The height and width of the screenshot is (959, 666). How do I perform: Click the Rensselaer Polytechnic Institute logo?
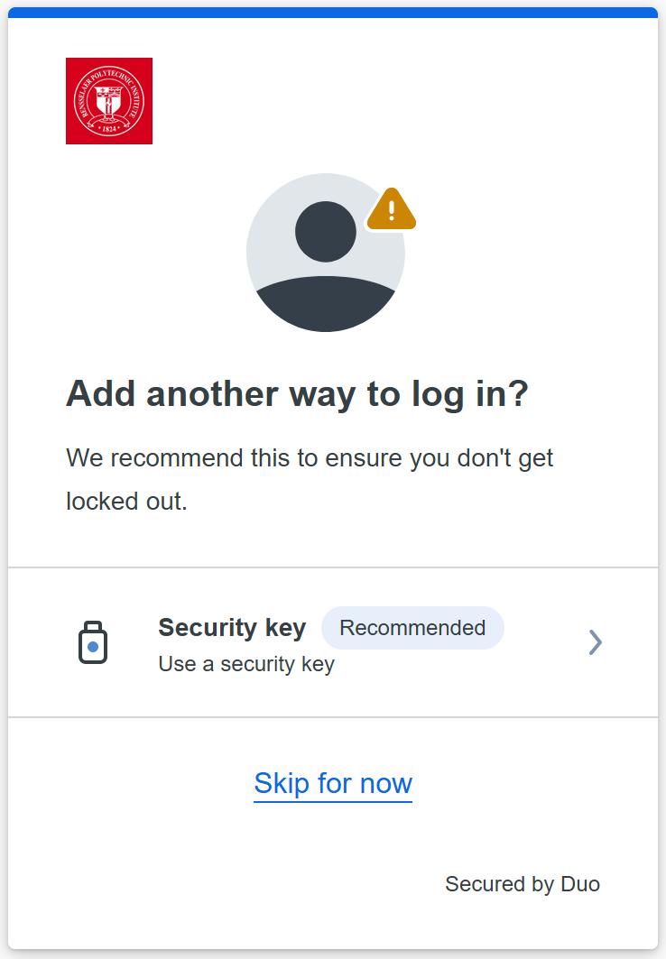click(108, 100)
